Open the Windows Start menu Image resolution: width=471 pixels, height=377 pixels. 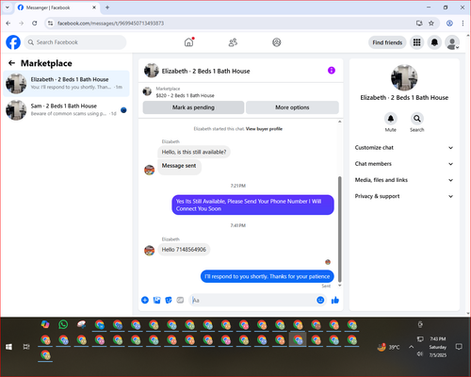(8, 347)
